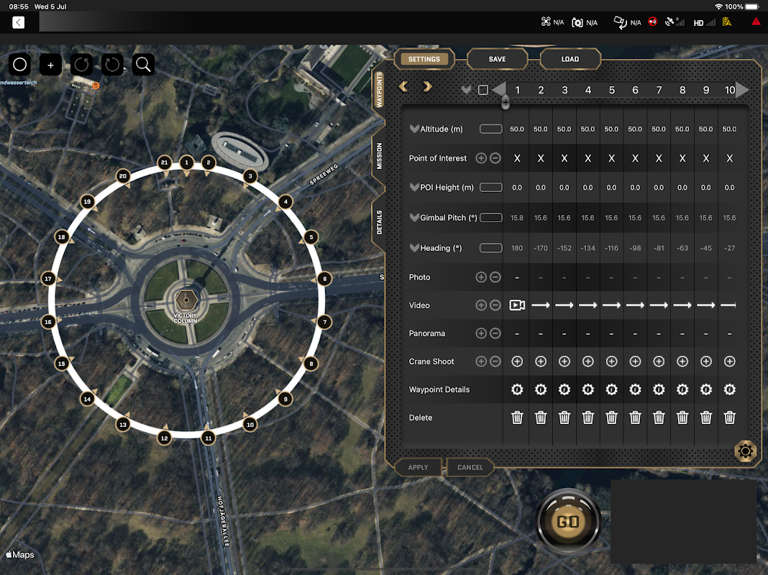Click the add waypoint plus icon
768x575 pixels.
(50, 65)
